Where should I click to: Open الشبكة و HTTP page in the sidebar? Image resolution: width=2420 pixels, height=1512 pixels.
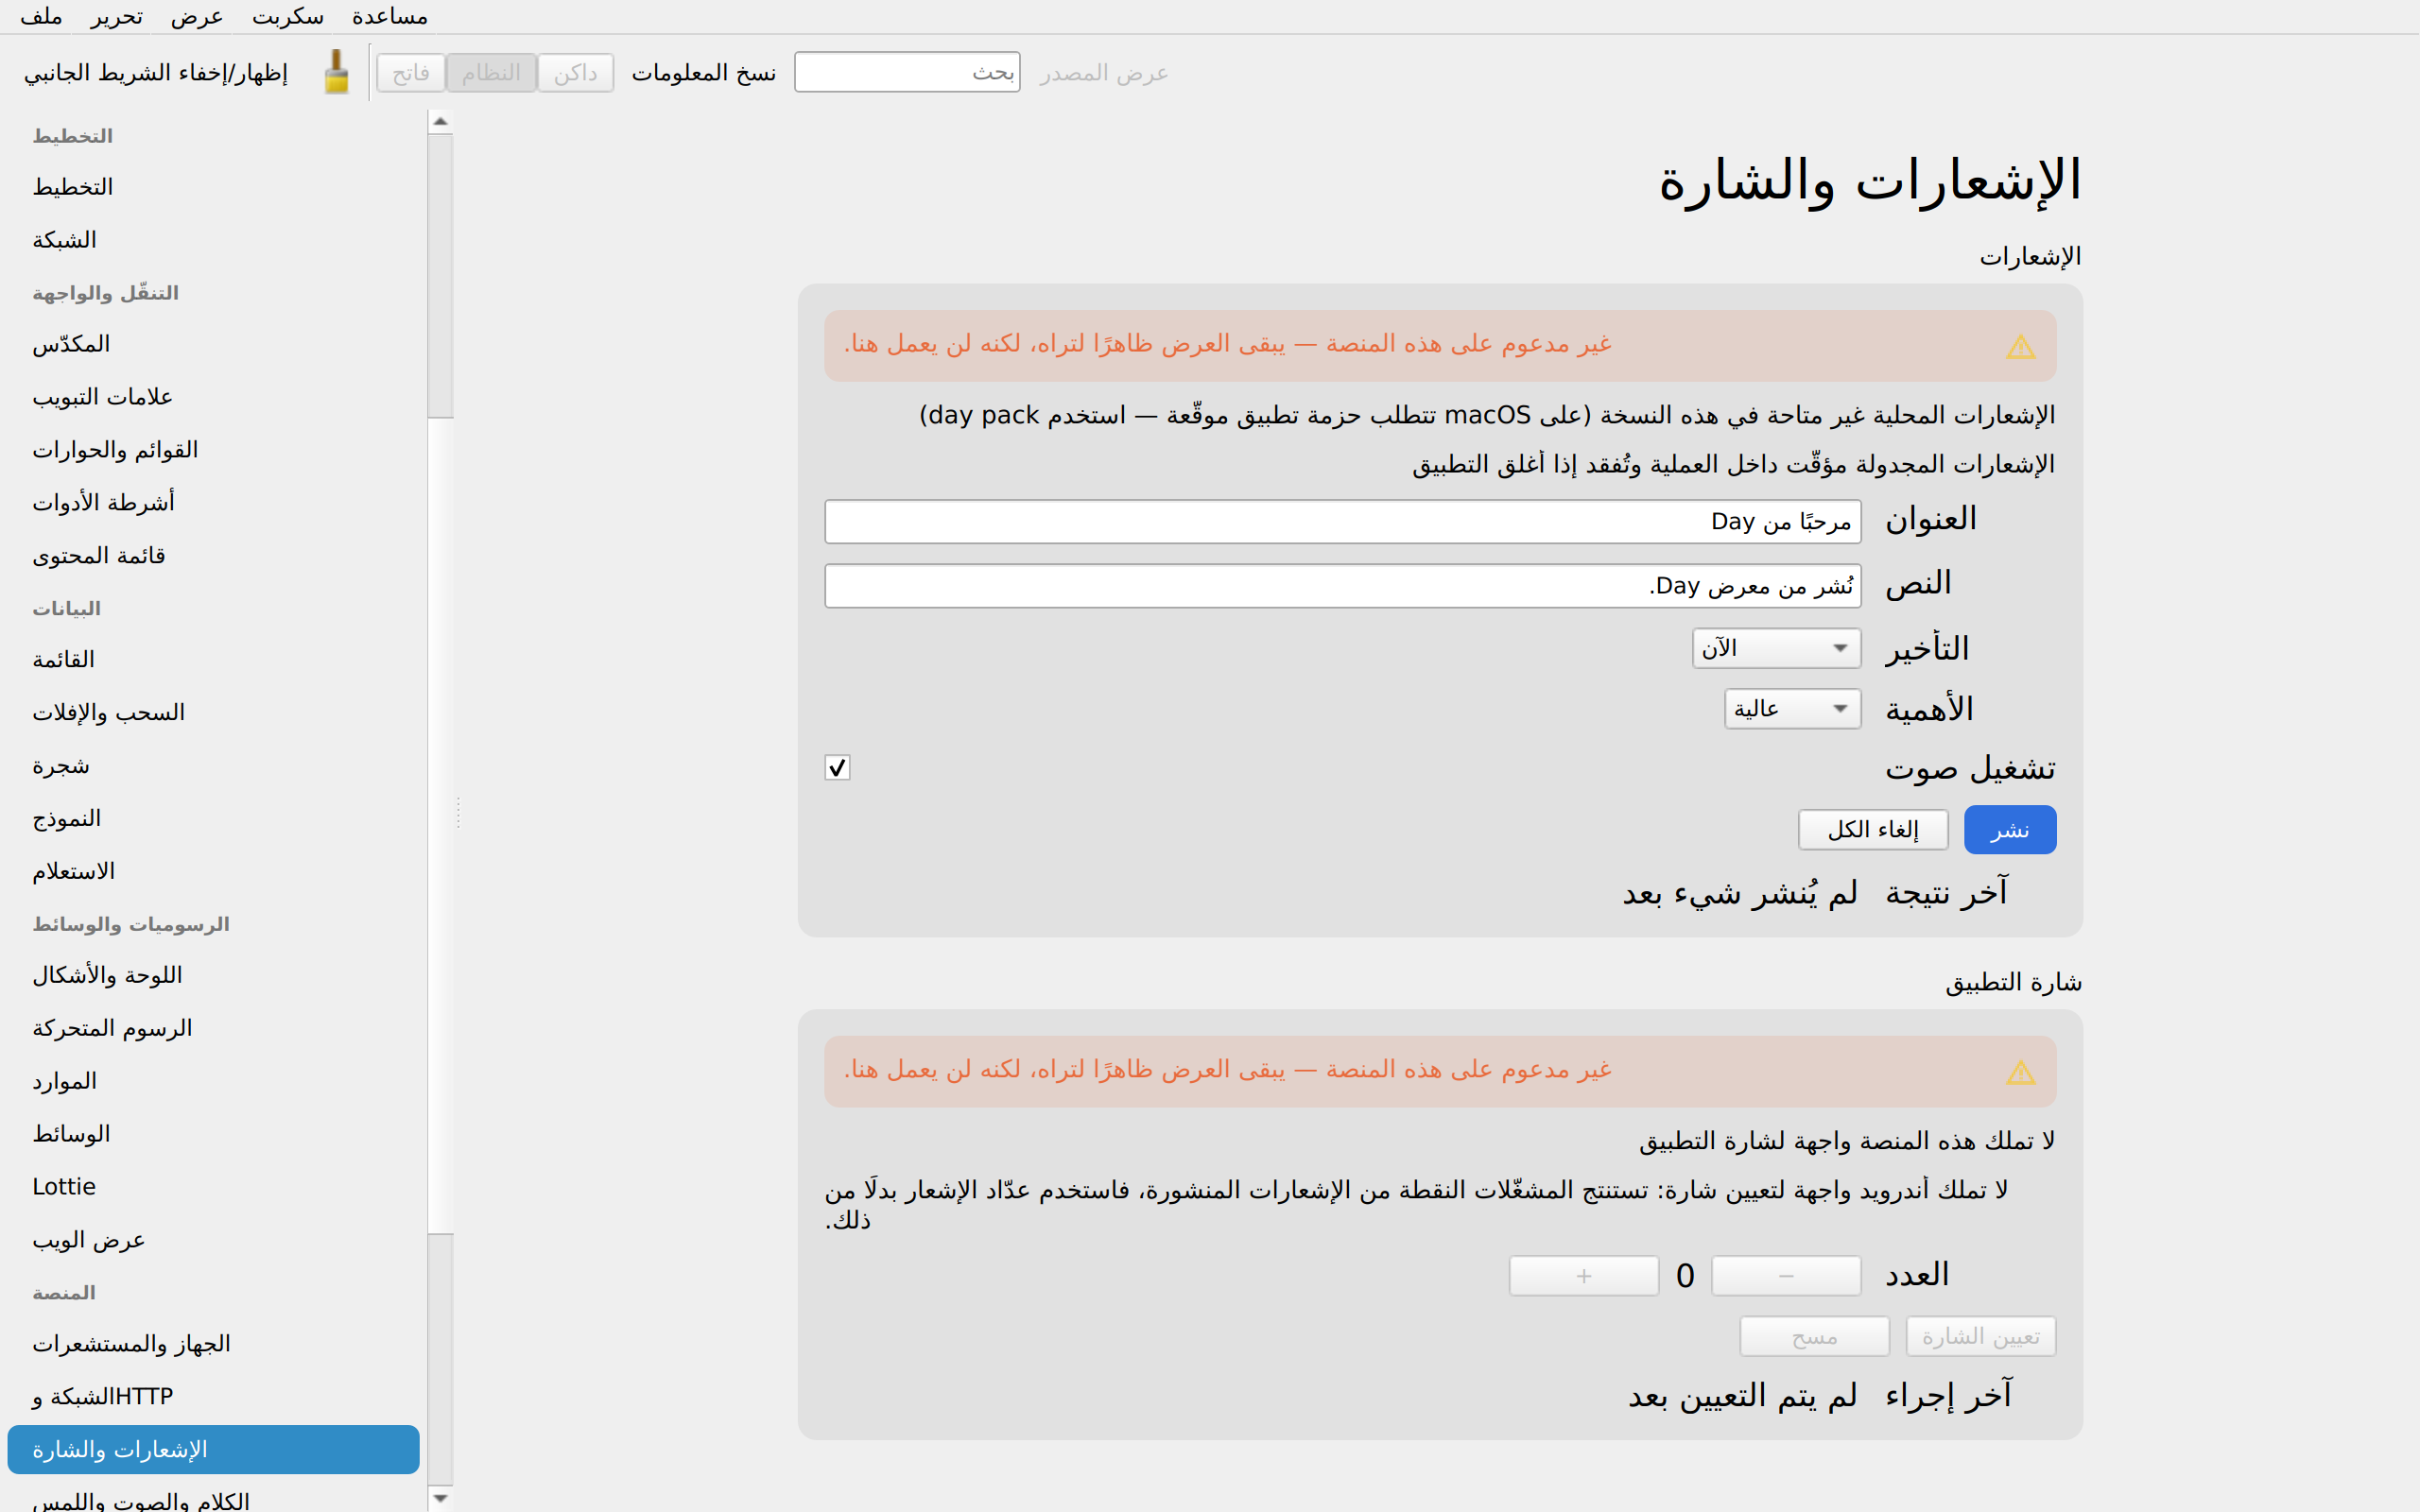pos(213,1397)
